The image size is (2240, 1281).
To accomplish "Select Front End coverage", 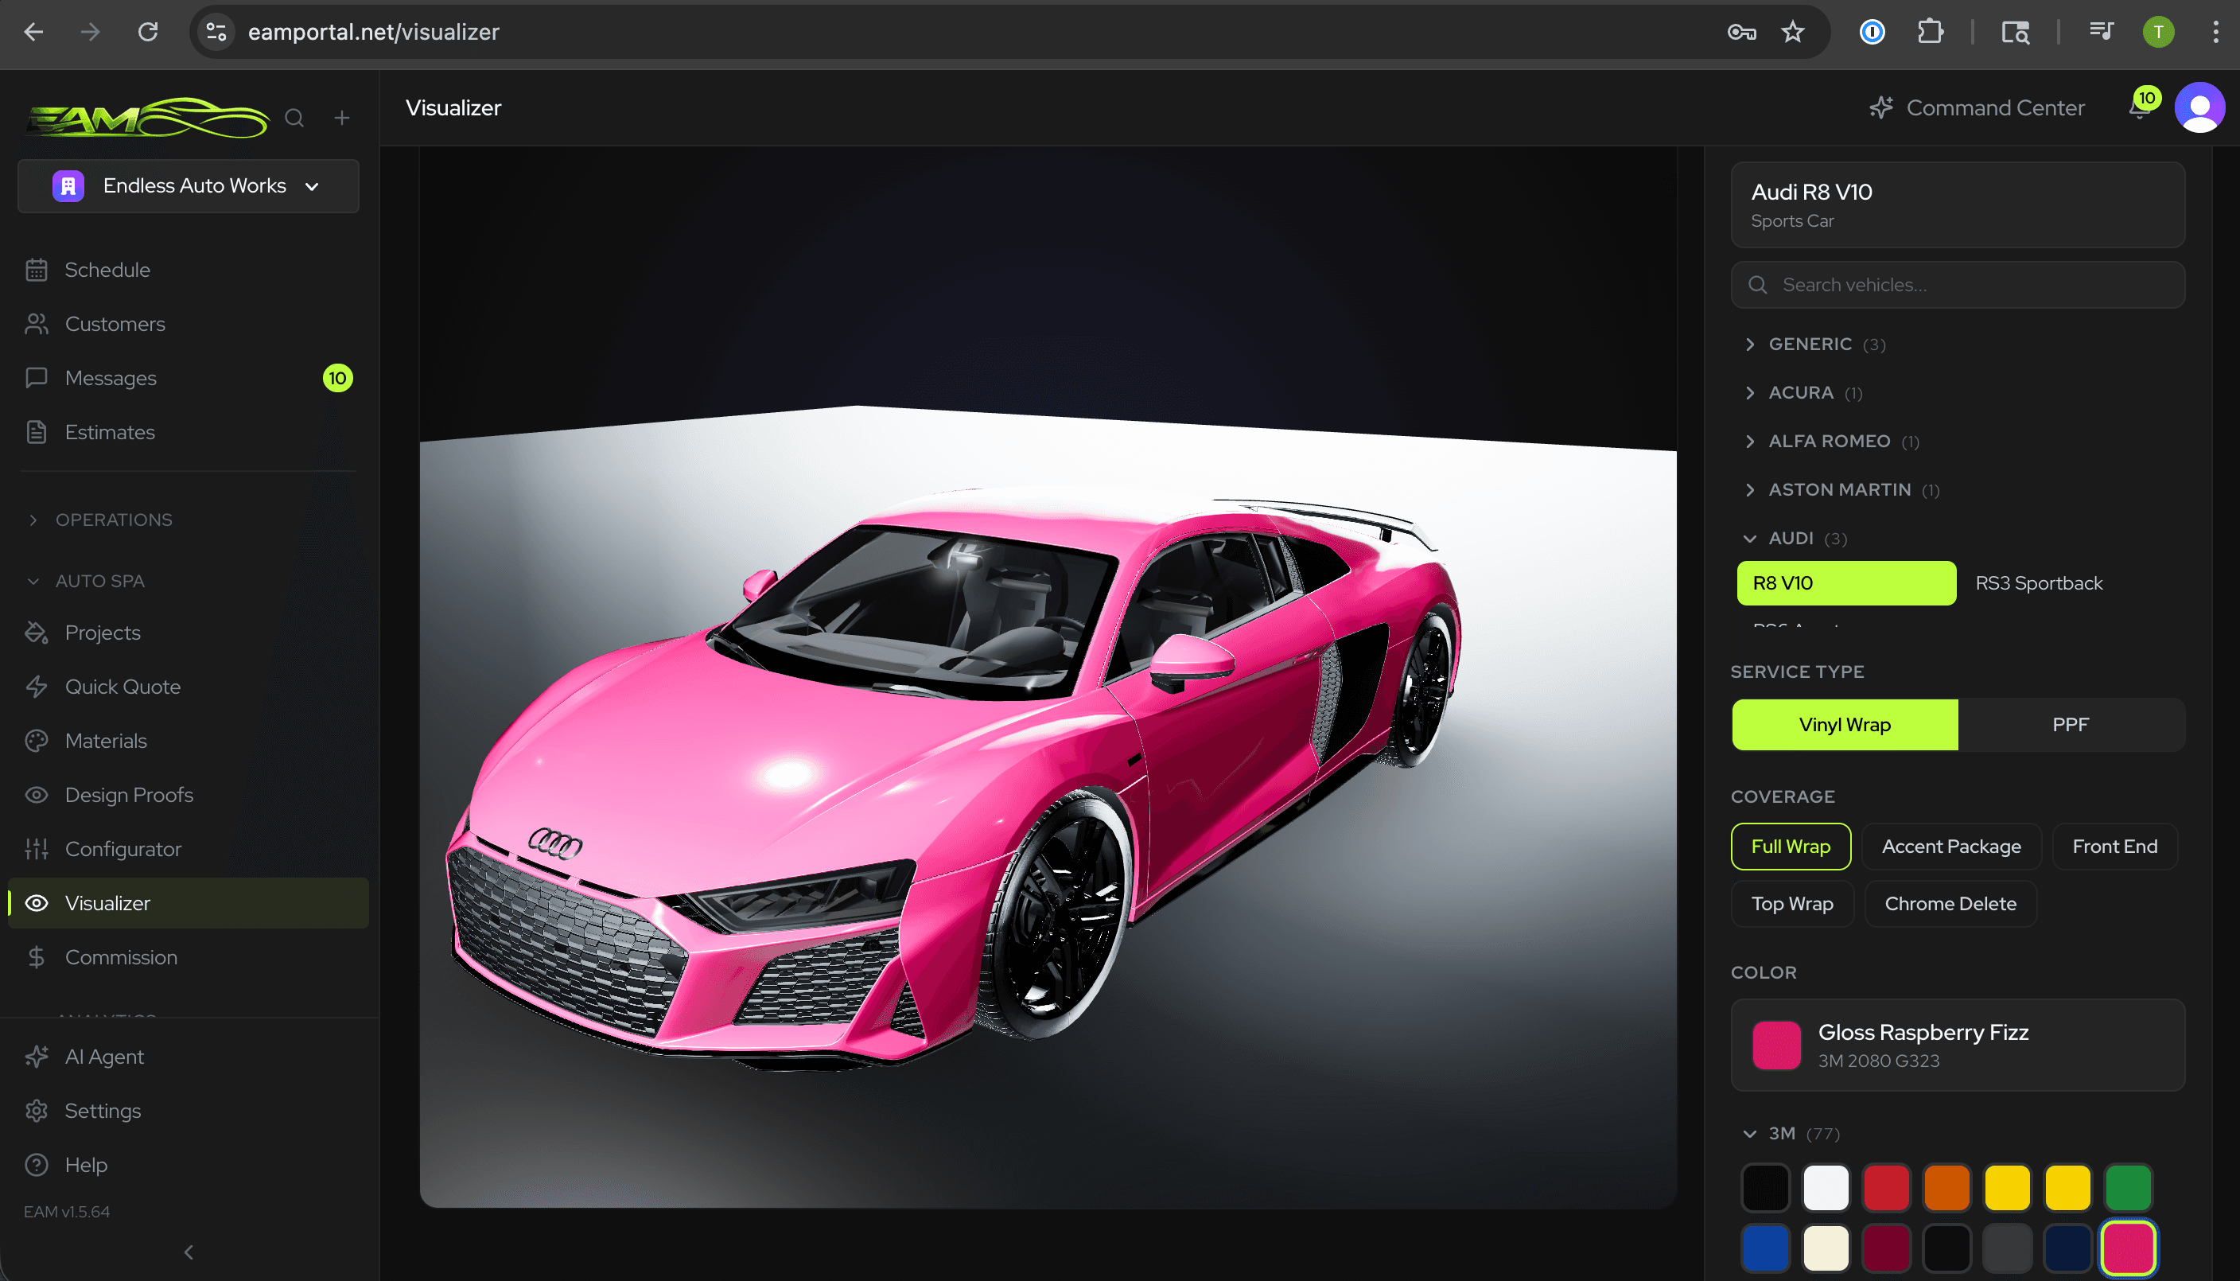I will click(2114, 847).
